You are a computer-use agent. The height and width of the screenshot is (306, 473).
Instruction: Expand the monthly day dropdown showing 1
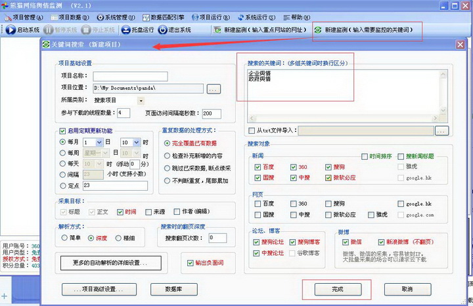coord(107,142)
